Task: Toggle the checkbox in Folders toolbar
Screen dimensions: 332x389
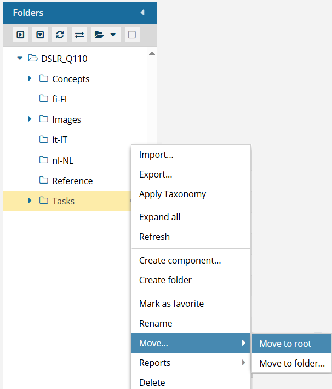Action: tap(131, 35)
